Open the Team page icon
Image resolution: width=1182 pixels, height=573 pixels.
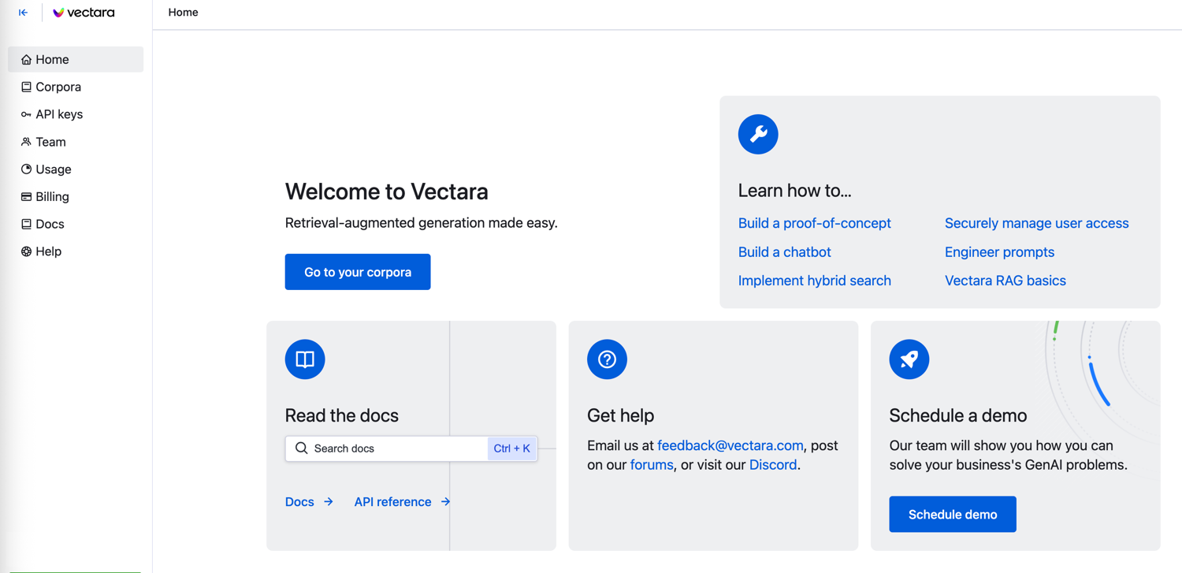[26, 142]
